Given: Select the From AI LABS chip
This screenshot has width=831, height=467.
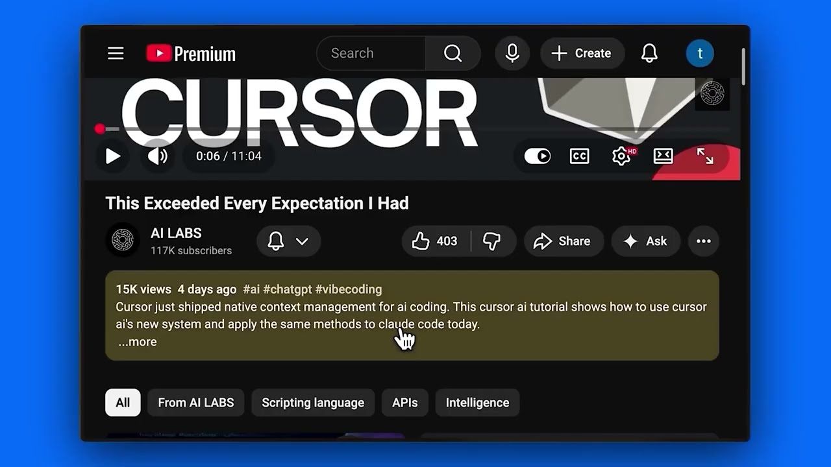Looking at the screenshot, I should click(x=196, y=403).
